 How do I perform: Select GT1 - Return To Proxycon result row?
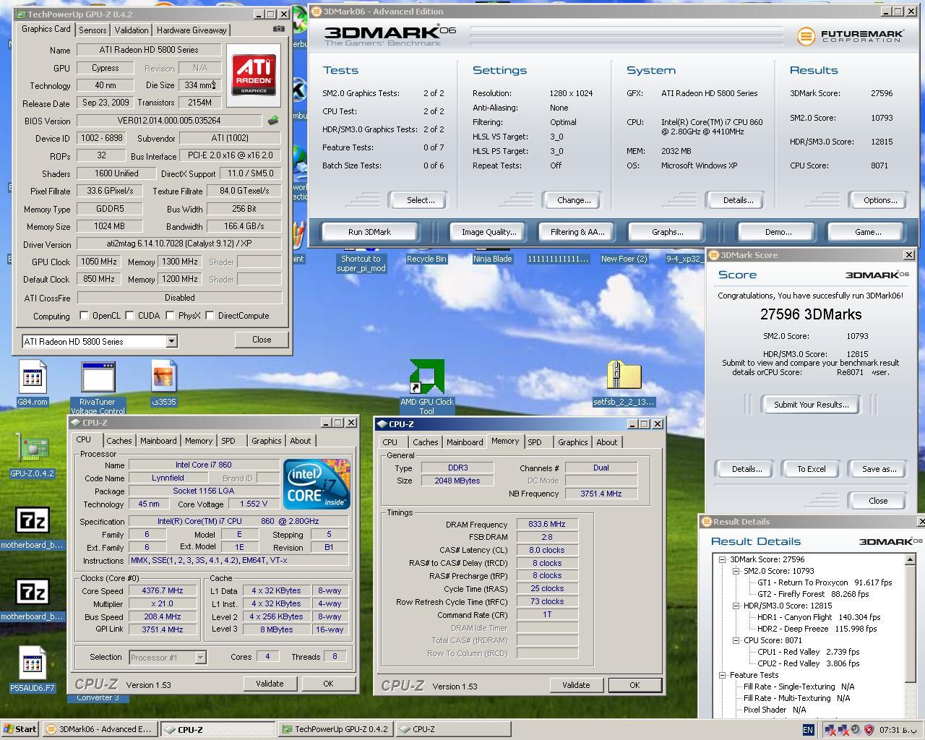point(824,582)
